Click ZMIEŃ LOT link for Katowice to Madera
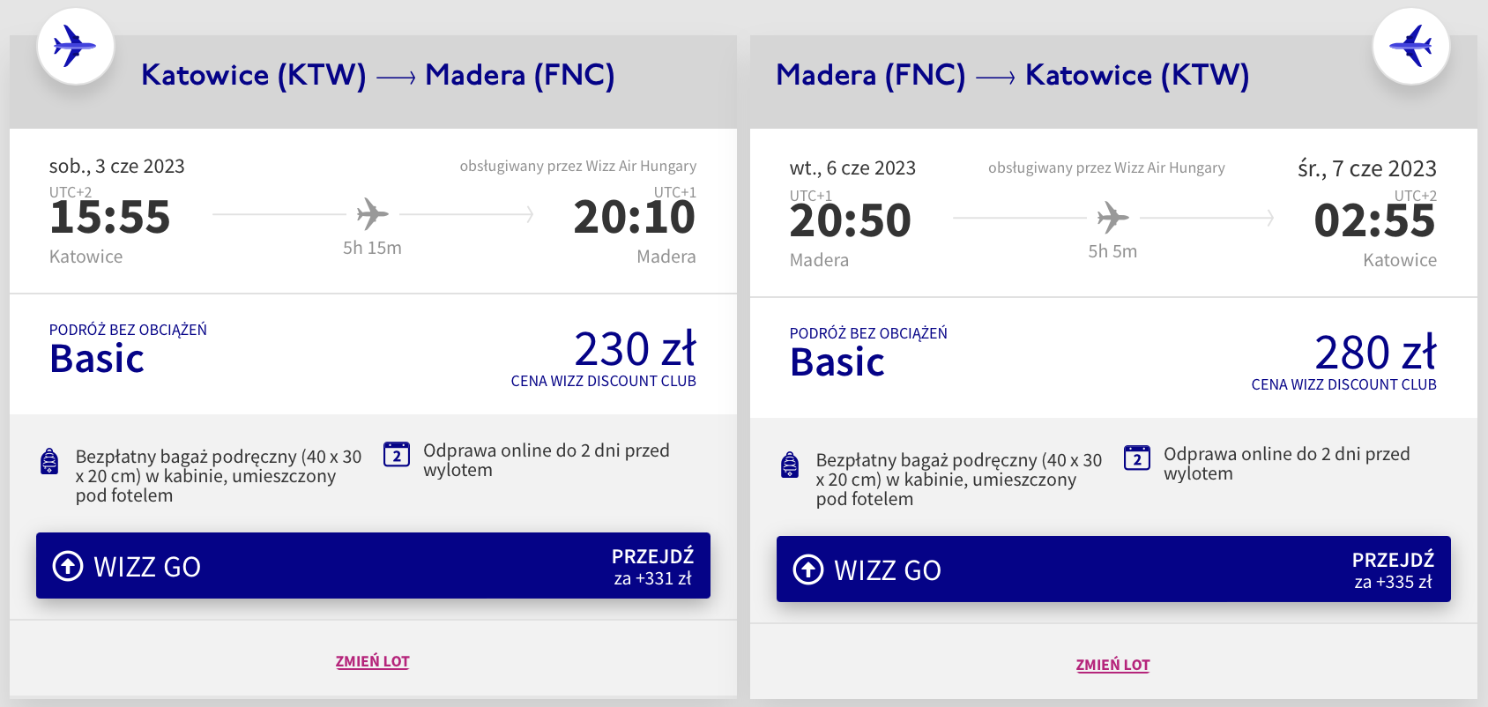This screenshot has width=1488, height=707. (x=372, y=661)
